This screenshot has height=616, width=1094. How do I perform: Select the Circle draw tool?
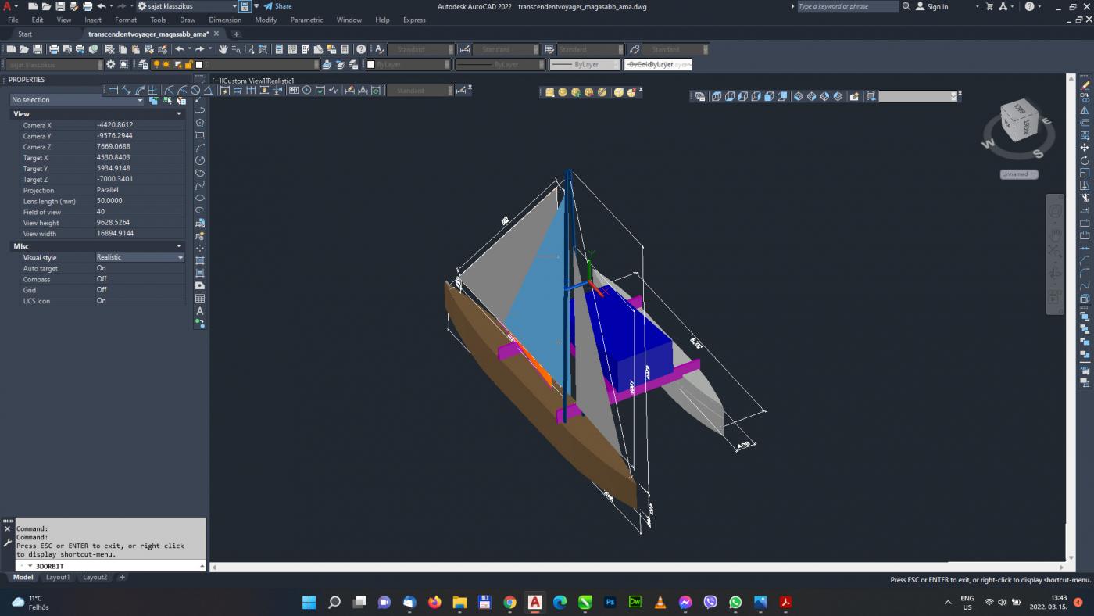(200, 160)
